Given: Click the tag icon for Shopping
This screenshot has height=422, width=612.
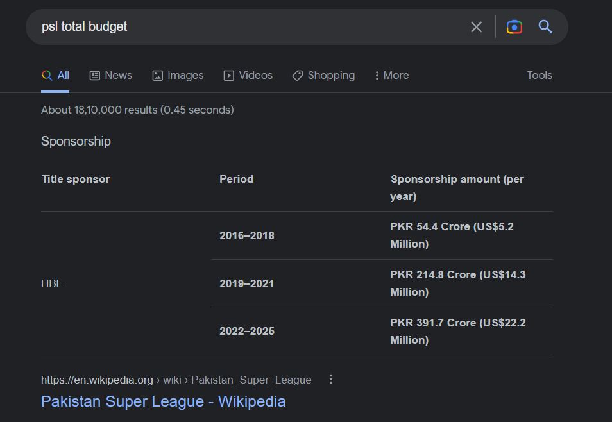Looking at the screenshot, I should 298,75.
